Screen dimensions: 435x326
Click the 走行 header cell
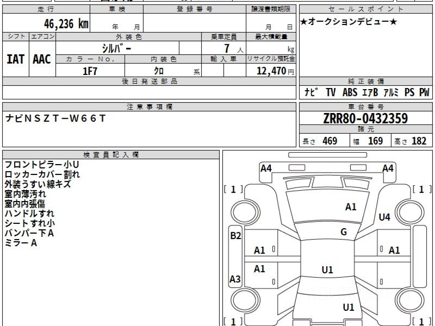pyautogui.click(x=46, y=9)
